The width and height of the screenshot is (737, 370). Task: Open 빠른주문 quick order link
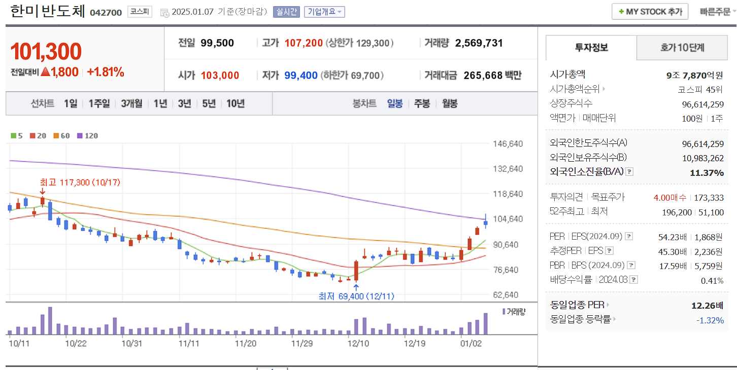[x=714, y=11]
